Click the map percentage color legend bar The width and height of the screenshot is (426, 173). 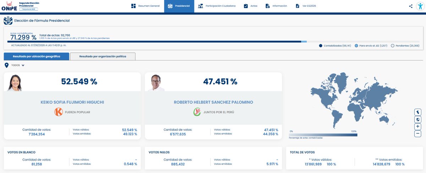point(323,135)
